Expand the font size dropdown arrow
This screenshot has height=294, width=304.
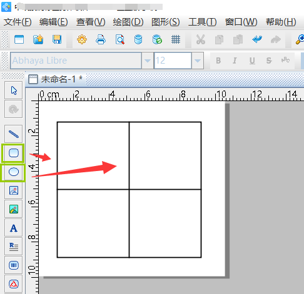(x=198, y=61)
